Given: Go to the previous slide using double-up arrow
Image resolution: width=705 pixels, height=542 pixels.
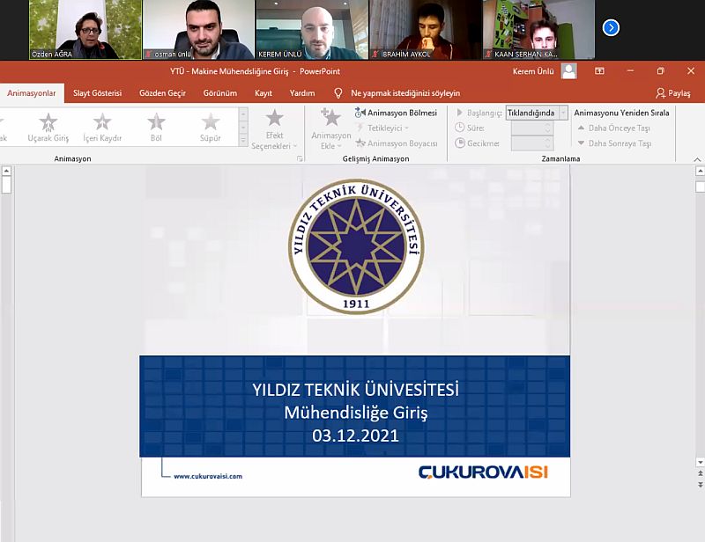Looking at the screenshot, I should point(700,473).
